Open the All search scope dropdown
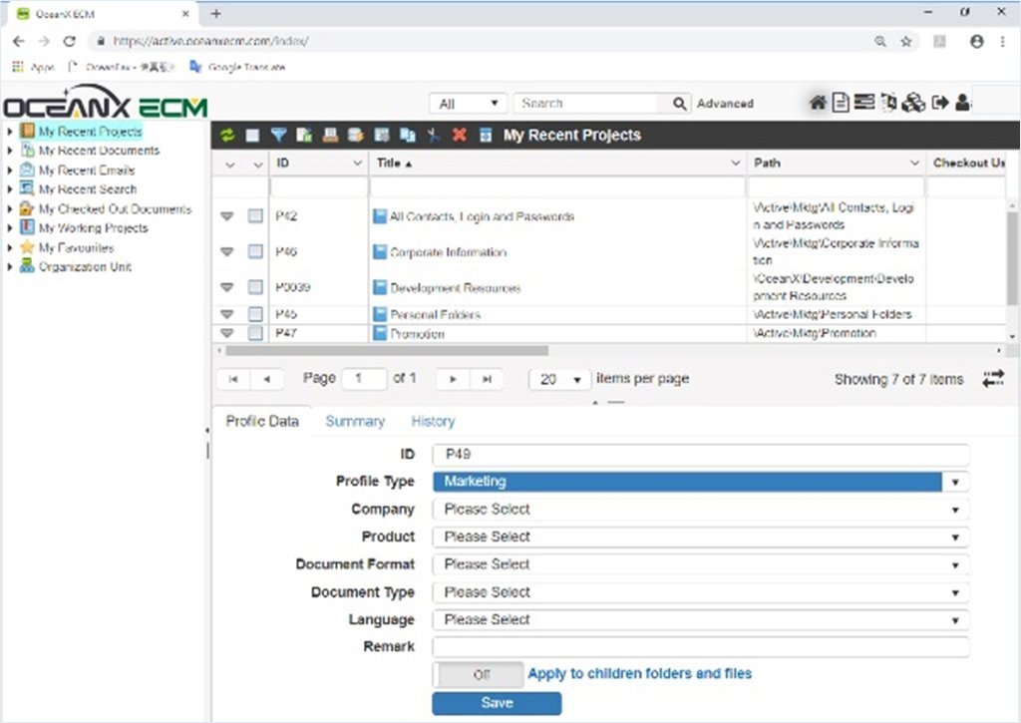The height and width of the screenshot is (723, 1021). pyautogui.click(x=468, y=104)
